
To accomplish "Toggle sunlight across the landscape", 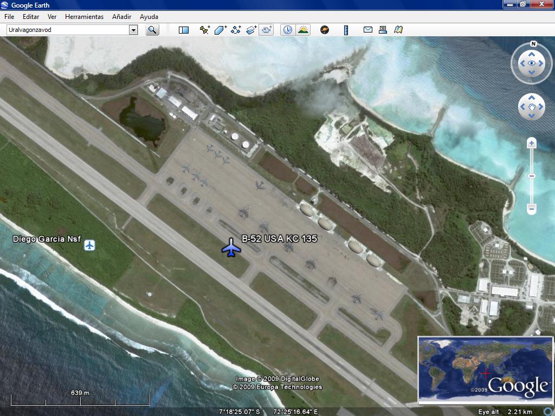I will 303,30.
